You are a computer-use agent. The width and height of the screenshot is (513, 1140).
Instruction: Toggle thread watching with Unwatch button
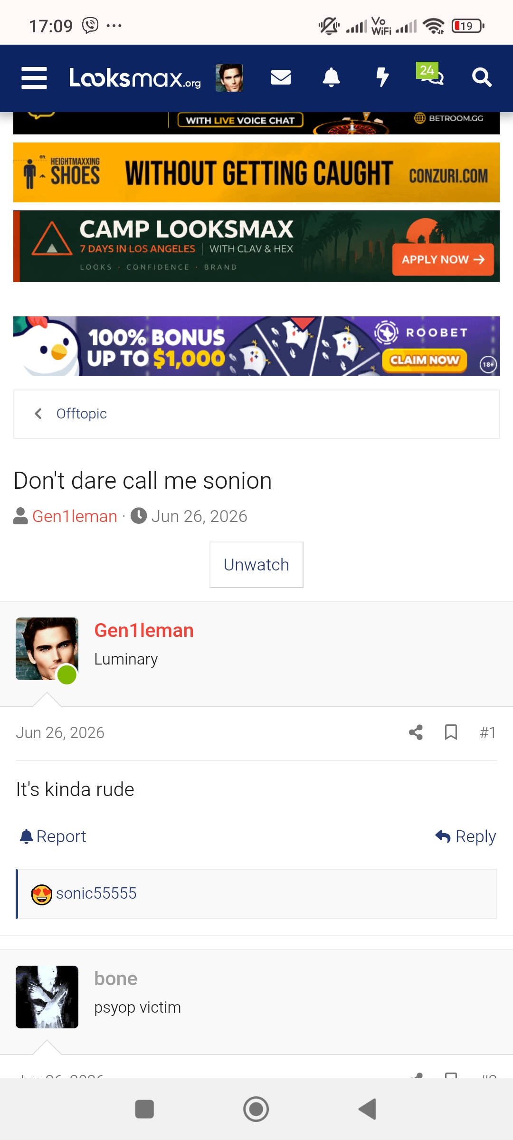(x=256, y=565)
